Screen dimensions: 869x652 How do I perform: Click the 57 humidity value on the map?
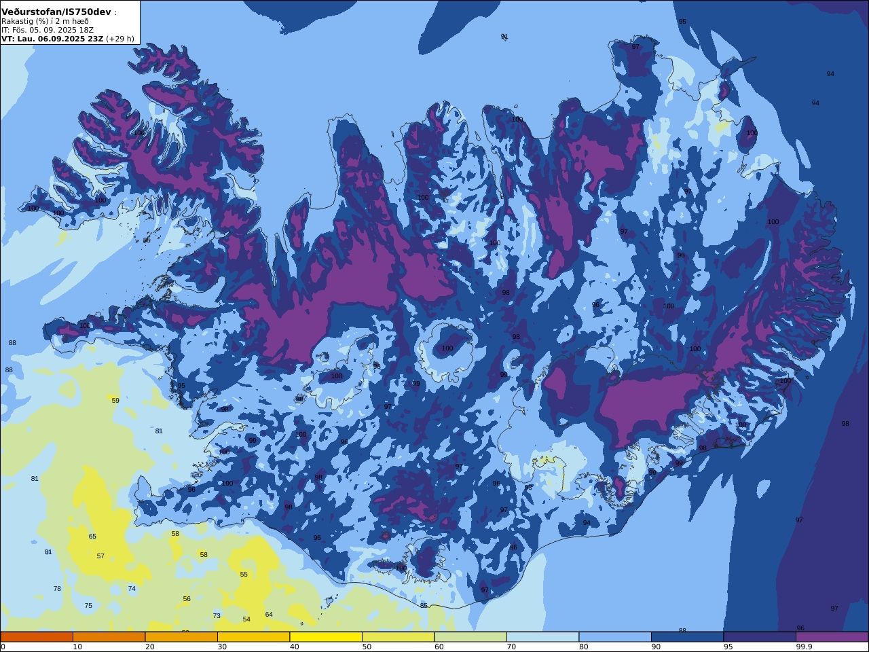pyautogui.click(x=100, y=556)
